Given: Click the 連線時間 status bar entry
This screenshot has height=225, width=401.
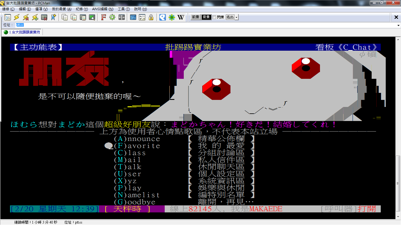Looking at the screenshot, I should pos(36,222).
